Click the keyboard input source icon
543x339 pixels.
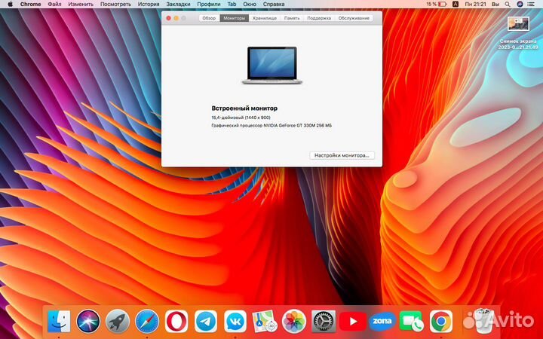coord(456,5)
